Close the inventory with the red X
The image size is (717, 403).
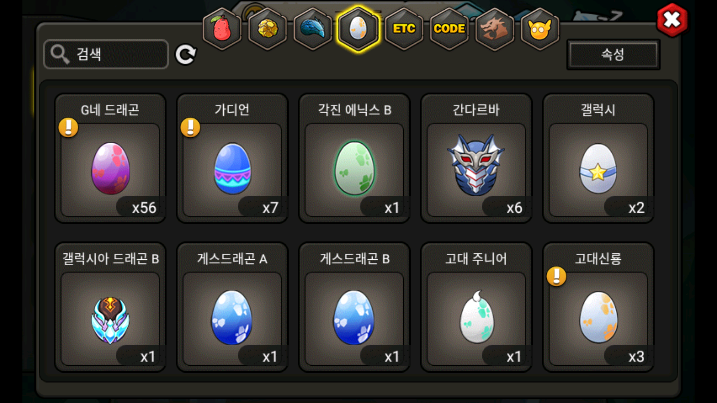tap(672, 20)
